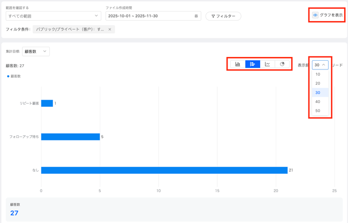
Task: Switch to pie chart view
Action: 282,64
